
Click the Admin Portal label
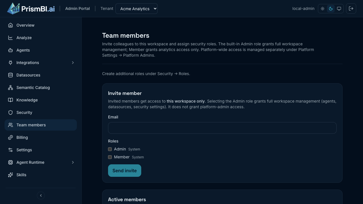[x=77, y=8]
